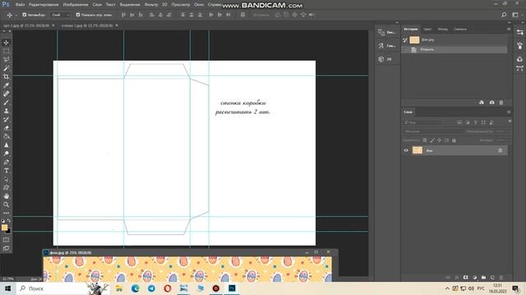Create new layer icon in Layers panel
Screen dimensions: 526x295
tap(492, 277)
